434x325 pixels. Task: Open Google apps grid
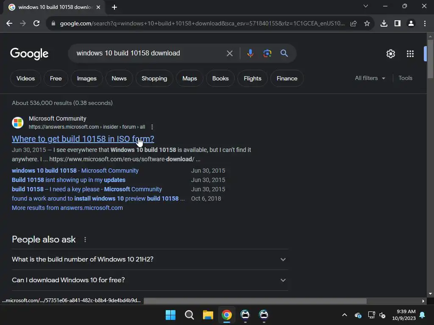(410, 54)
